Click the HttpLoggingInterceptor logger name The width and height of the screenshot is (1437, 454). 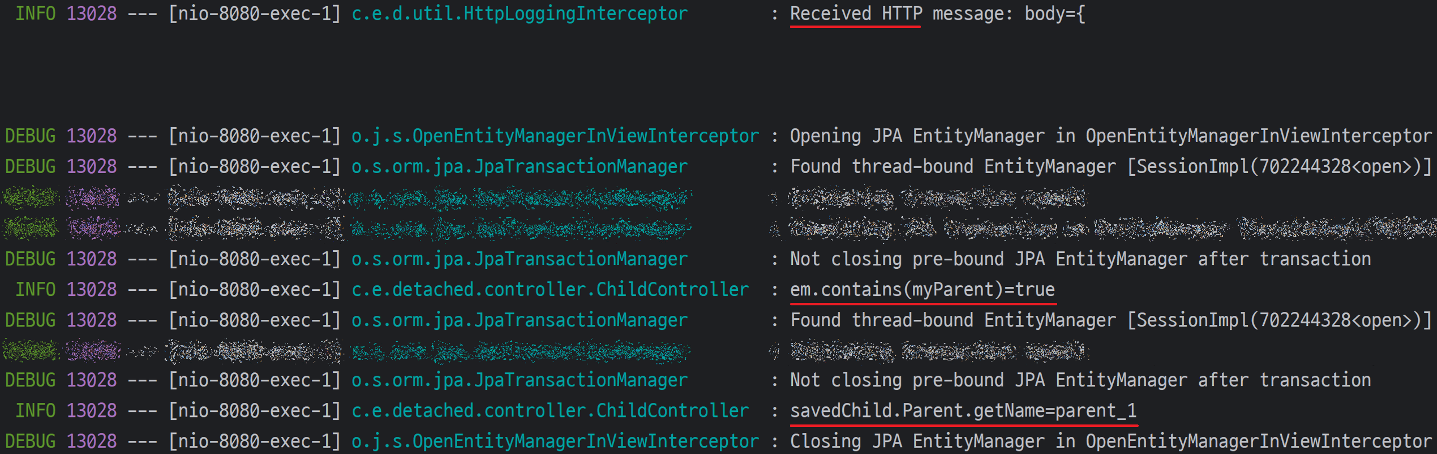[520, 14]
